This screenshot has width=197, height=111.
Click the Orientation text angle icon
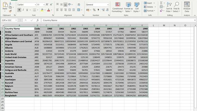70,5
